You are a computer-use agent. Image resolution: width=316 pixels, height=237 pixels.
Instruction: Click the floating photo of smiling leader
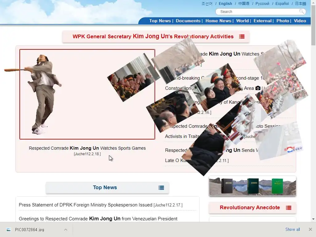(216, 87)
